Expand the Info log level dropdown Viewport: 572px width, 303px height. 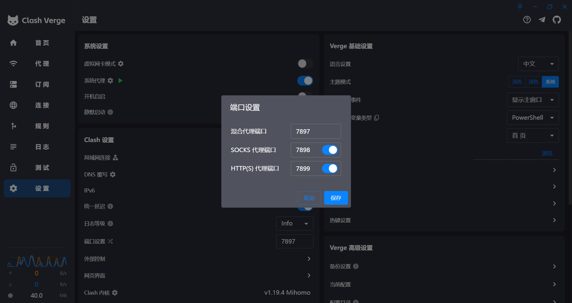click(x=294, y=223)
